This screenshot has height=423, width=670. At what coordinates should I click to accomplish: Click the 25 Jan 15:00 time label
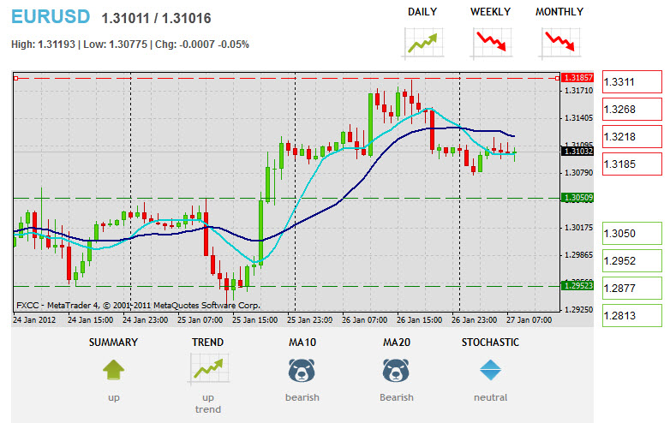click(x=255, y=320)
